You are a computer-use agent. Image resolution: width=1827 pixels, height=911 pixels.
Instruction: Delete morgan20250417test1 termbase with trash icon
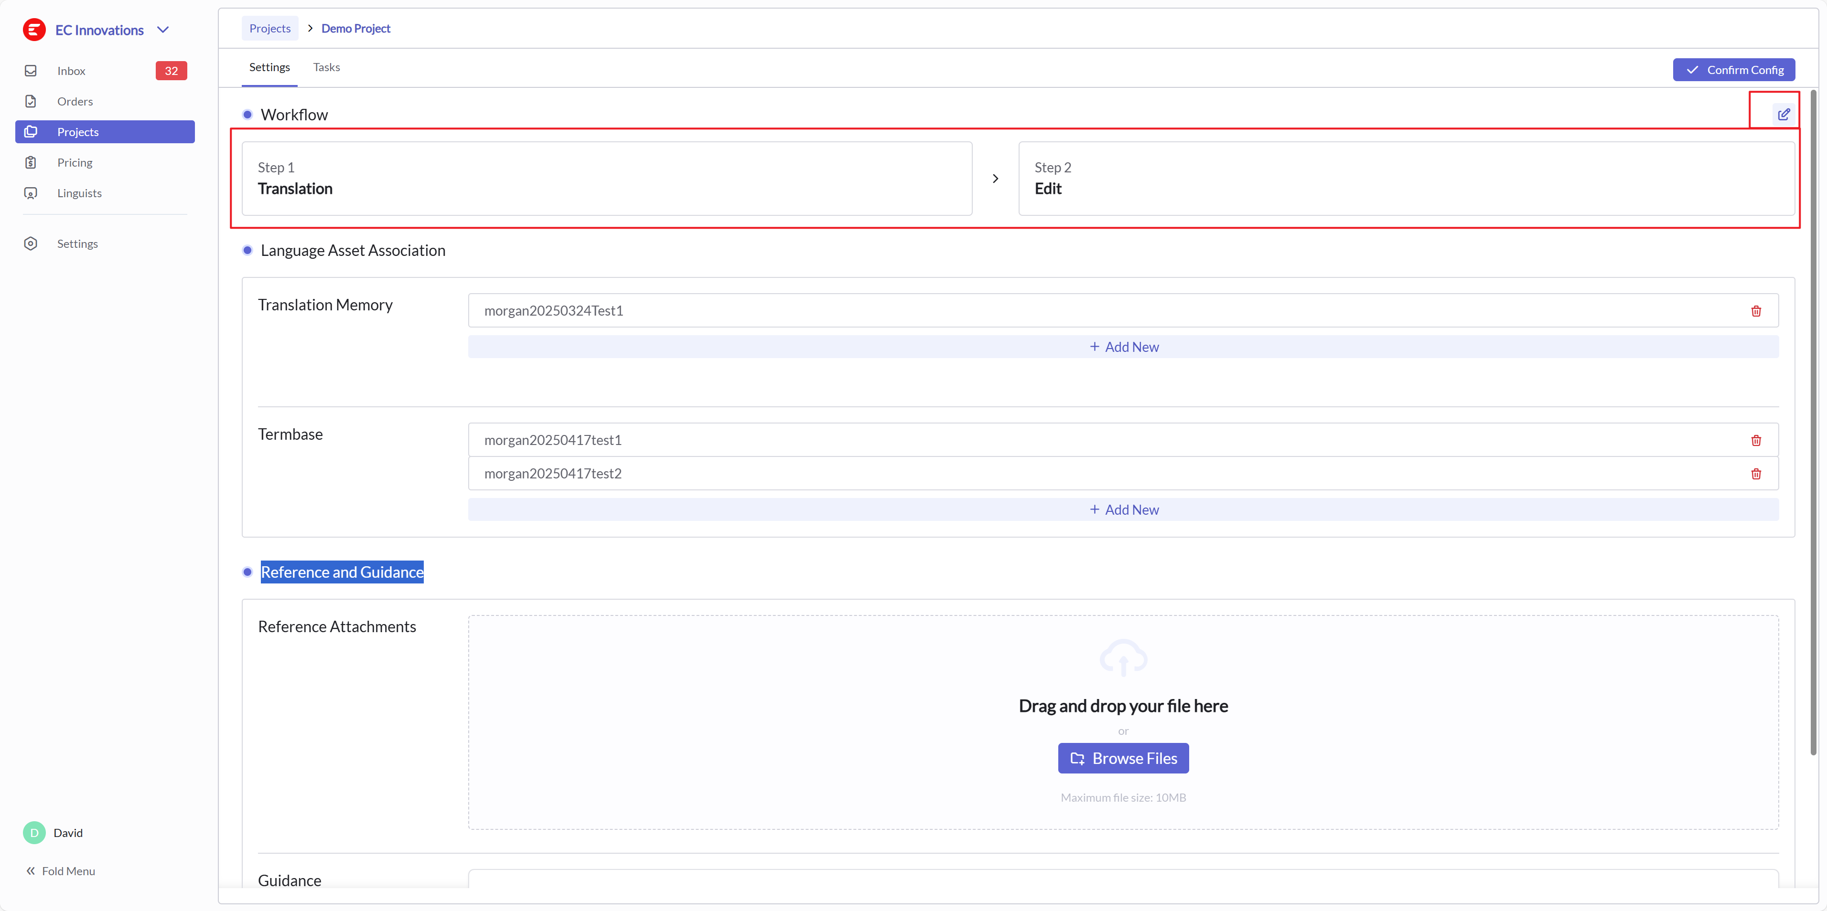pos(1755,440)
